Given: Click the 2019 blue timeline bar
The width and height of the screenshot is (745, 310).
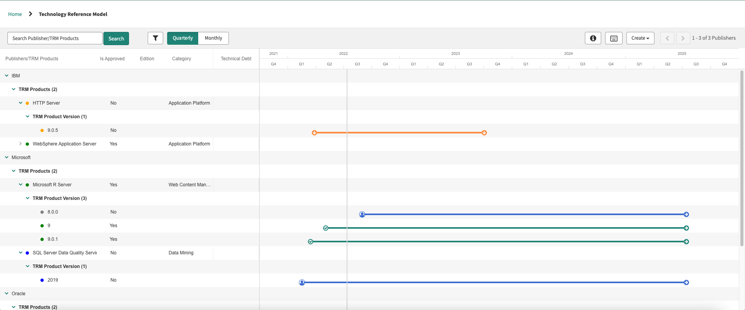Looking at the screenshot, I should coord(494,282).
